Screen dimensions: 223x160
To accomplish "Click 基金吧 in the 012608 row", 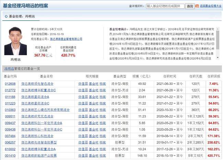I will pos(94,84).
